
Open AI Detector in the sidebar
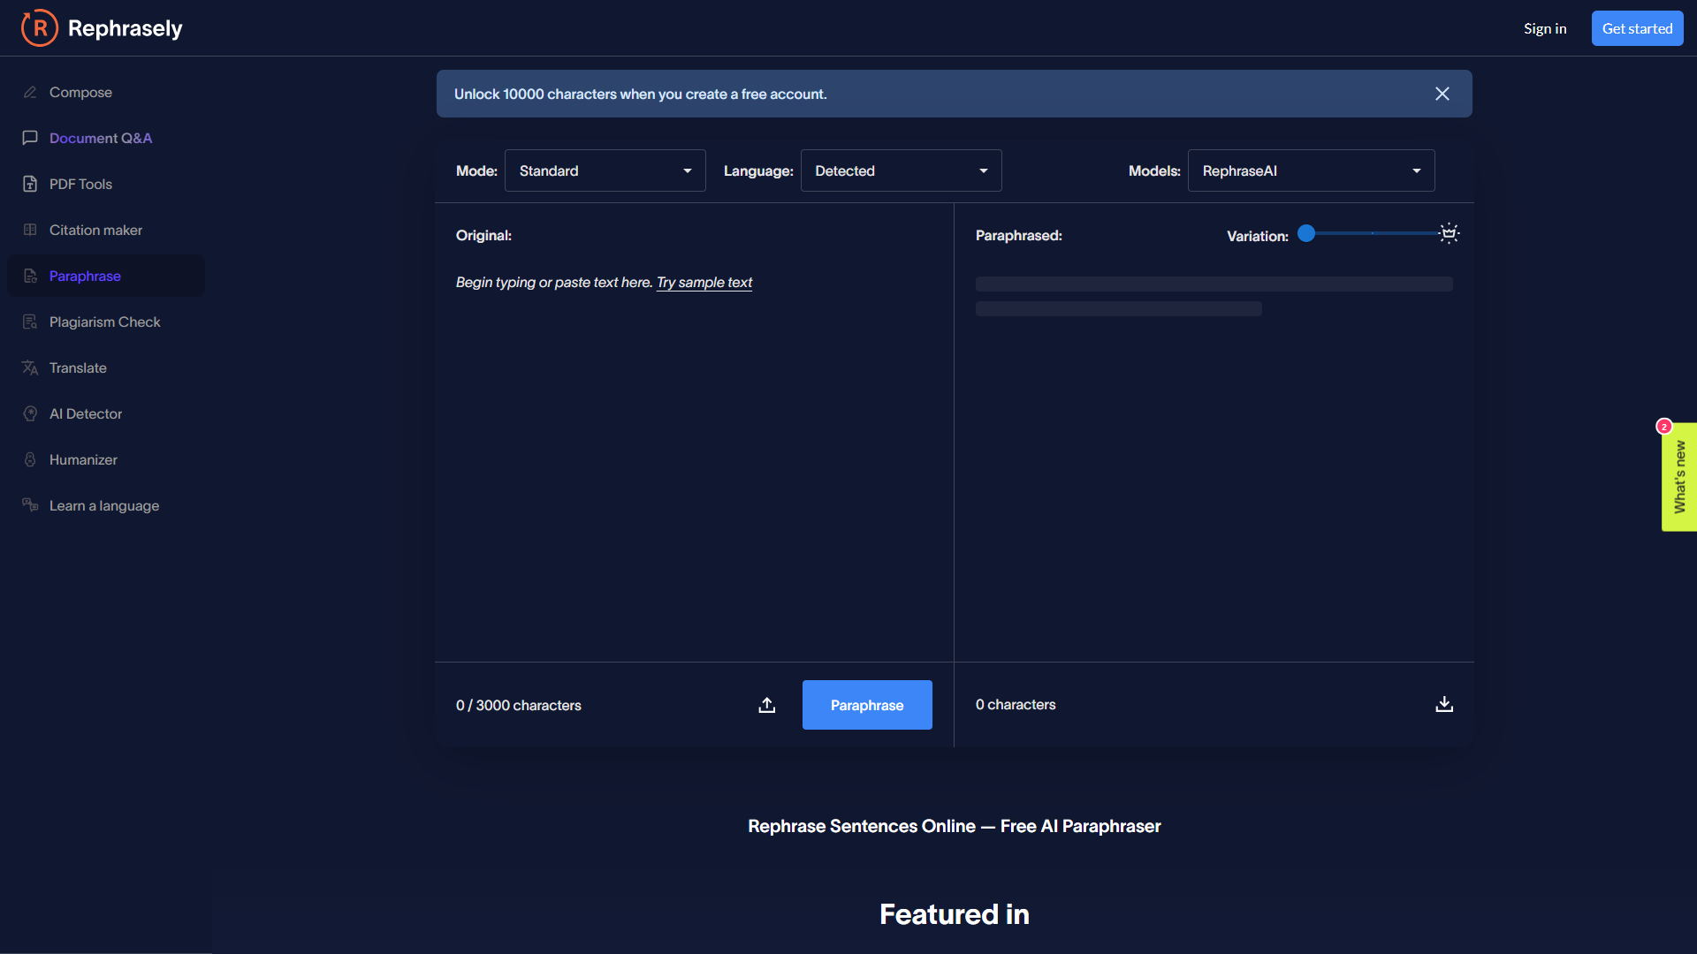(x=106, y=413)
